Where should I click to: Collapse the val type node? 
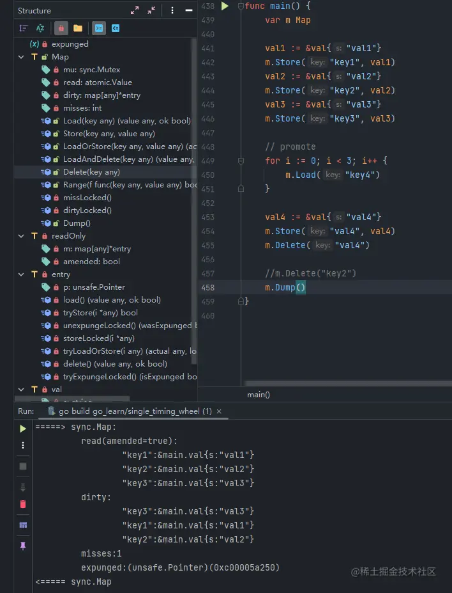(21, 390)
